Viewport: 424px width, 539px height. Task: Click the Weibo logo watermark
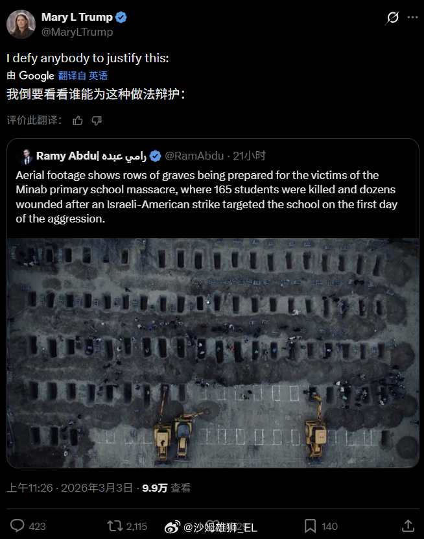172,527
